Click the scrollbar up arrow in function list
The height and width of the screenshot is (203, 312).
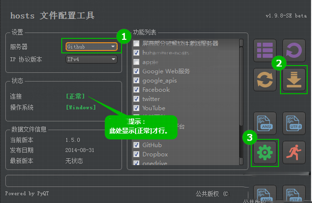pyautogui.click(x=241, y=43)
